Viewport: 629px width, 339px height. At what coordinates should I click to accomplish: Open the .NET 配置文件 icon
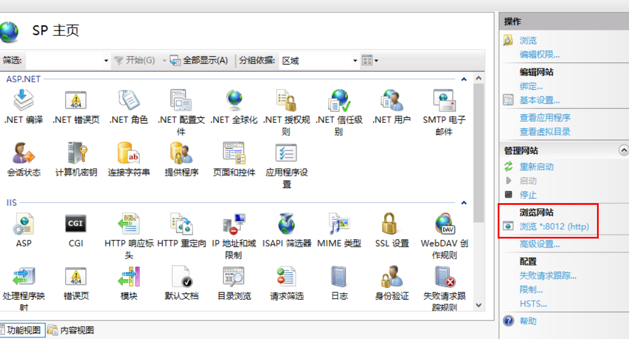tap(181, 100)
